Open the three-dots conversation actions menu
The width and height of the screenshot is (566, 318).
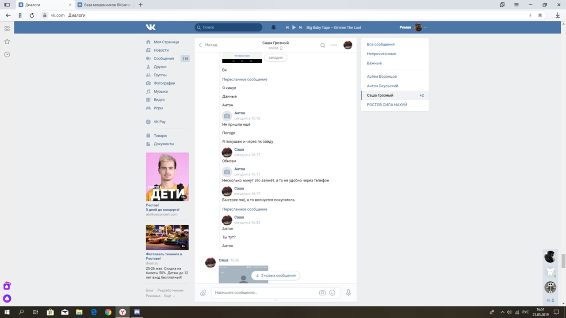coord(334,45)
